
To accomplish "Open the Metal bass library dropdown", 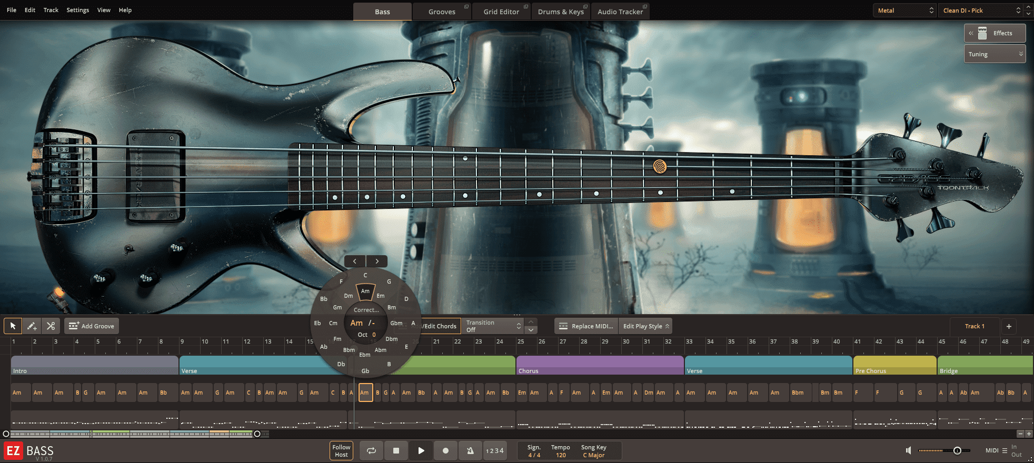I will (904, 11).
